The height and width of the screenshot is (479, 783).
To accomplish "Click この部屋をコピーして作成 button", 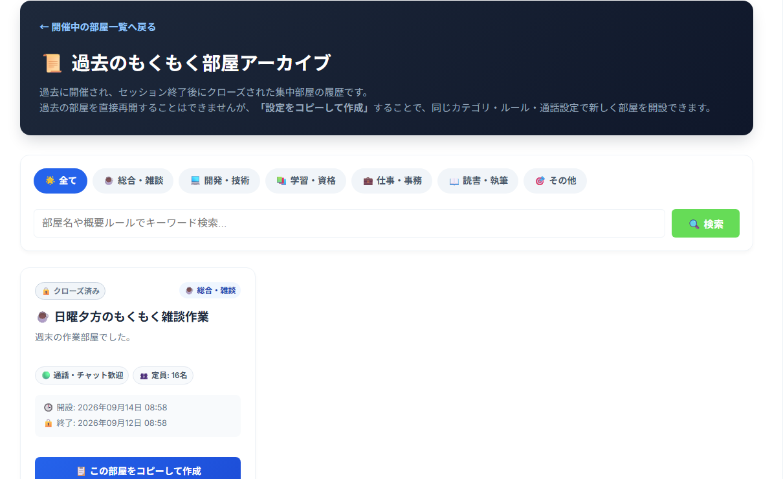I will [x=138, y=471].
